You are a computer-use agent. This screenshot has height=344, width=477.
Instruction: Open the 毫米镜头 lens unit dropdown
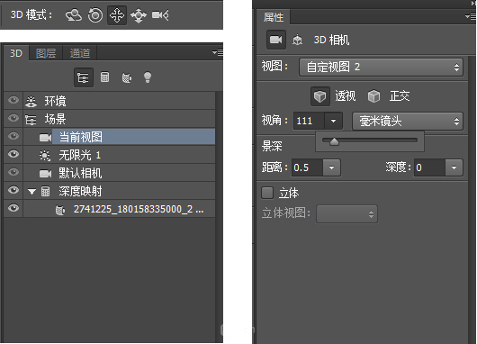(408, 122)
